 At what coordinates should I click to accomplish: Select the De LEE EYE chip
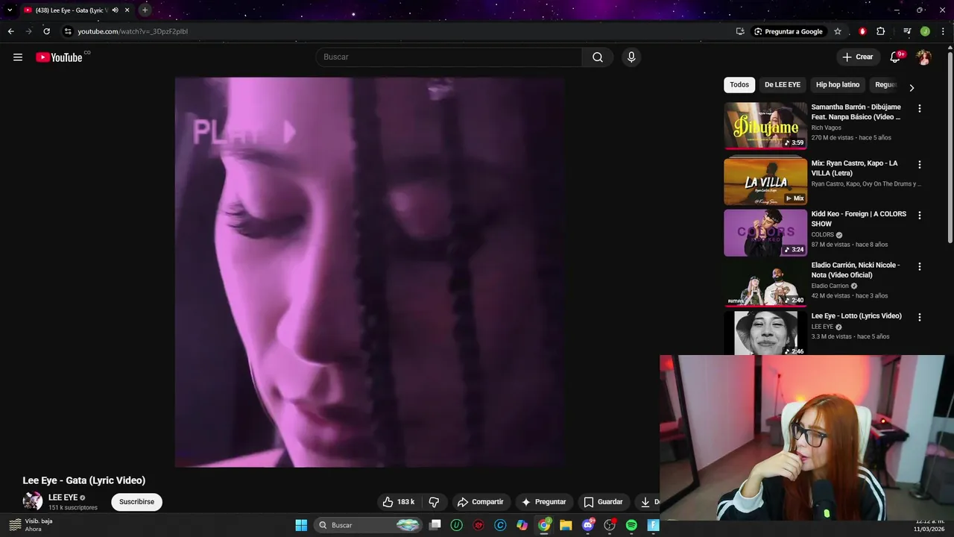tap(782, 85)
